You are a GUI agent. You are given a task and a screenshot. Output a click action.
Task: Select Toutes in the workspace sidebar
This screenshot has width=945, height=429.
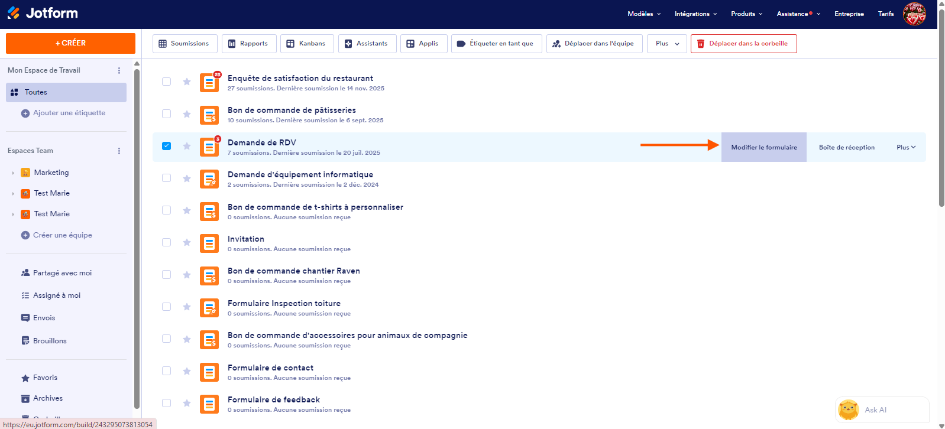click(x=66, y=92)
